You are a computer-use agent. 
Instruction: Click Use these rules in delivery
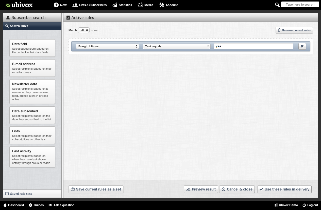(284, 189)
